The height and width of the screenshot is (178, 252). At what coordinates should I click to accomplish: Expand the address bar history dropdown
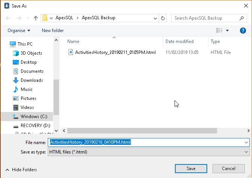155,18
